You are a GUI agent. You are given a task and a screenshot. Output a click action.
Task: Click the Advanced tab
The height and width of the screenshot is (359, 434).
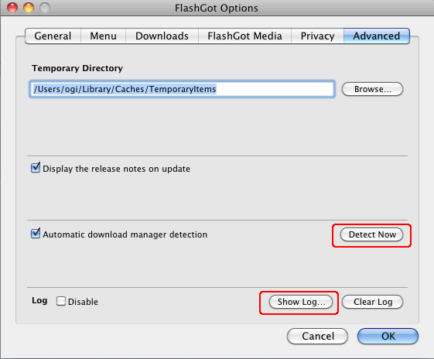377,36
